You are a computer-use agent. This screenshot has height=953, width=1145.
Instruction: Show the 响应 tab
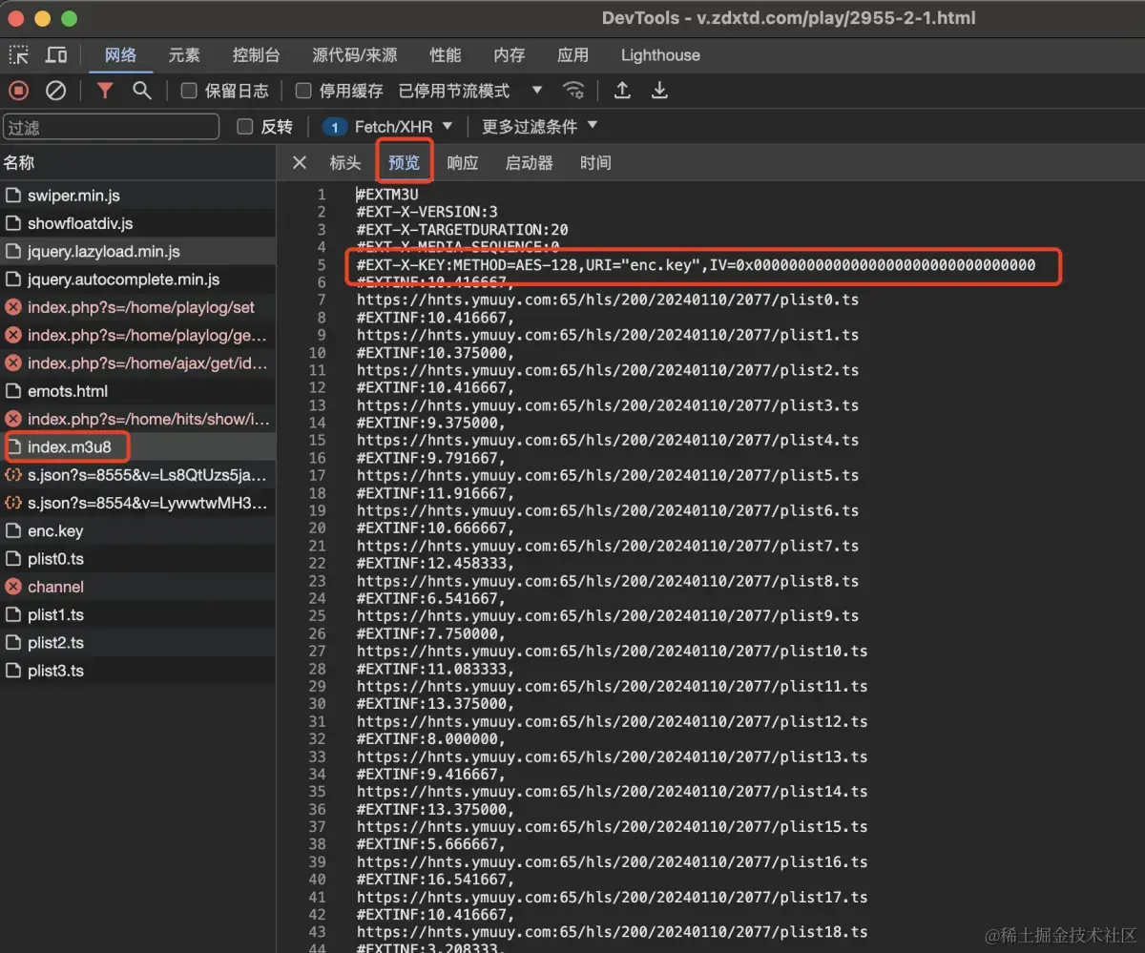463,162
